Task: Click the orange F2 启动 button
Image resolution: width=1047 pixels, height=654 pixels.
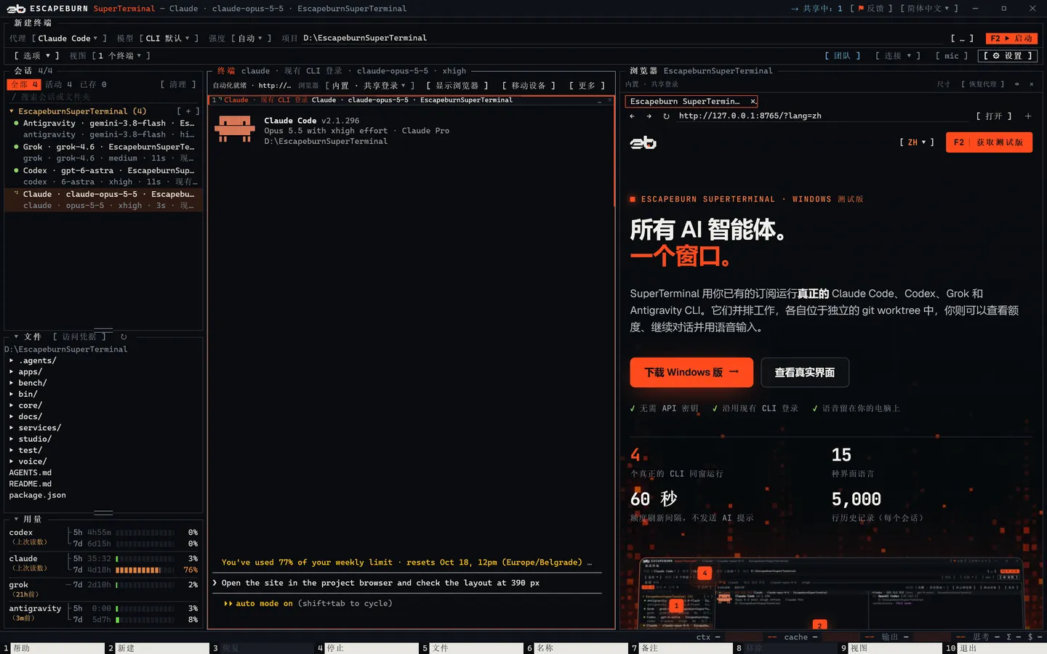Action: 1011,39
